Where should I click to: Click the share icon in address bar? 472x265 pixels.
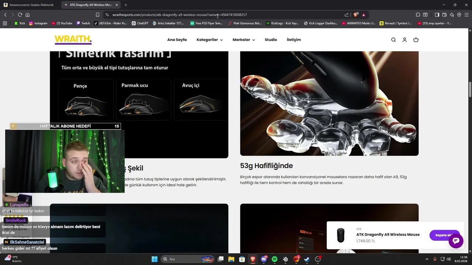347,15
